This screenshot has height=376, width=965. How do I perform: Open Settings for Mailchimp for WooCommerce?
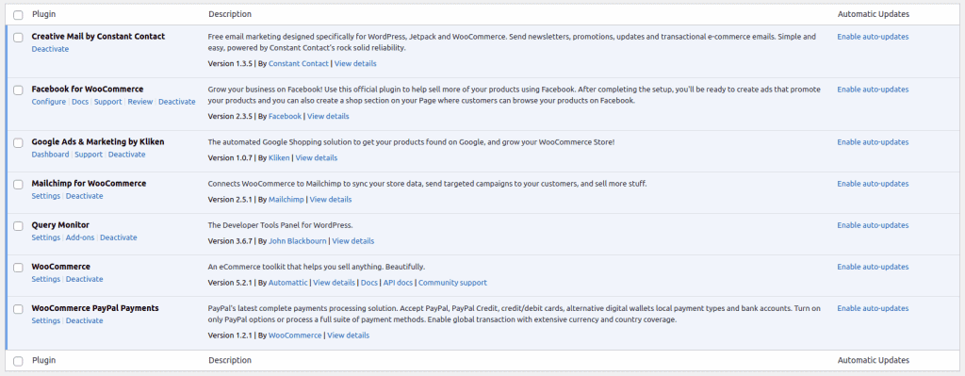click(46, 196)
